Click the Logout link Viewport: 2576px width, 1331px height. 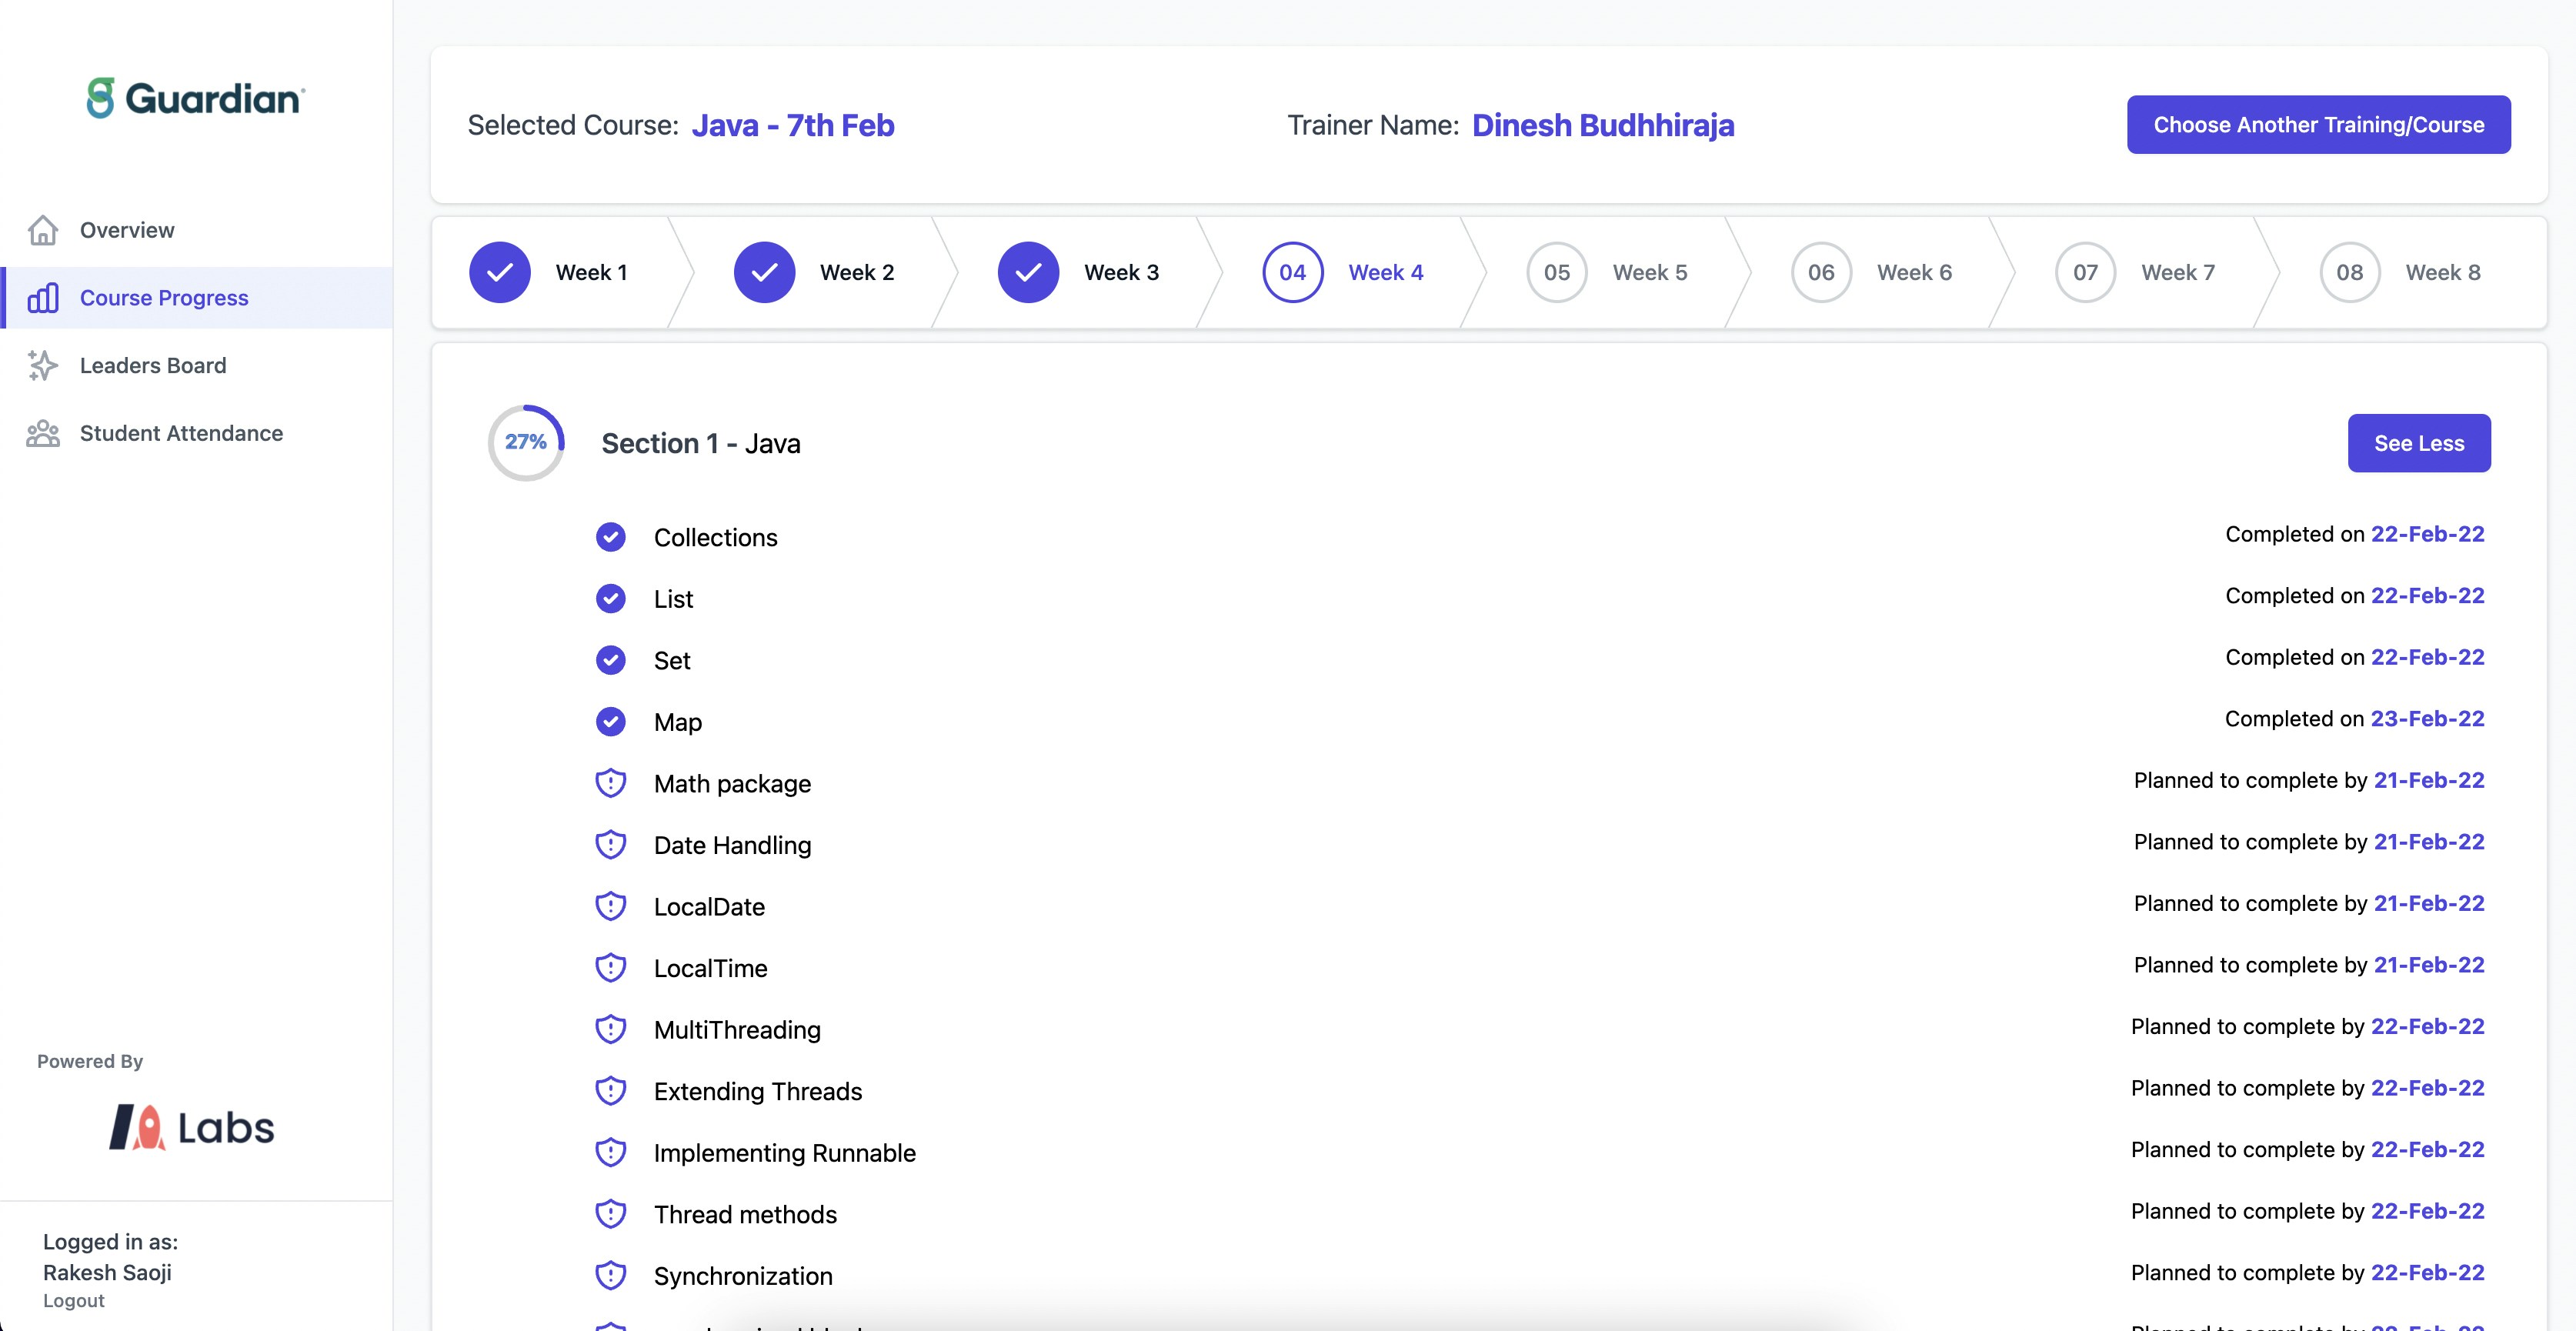coord(73,1301)
